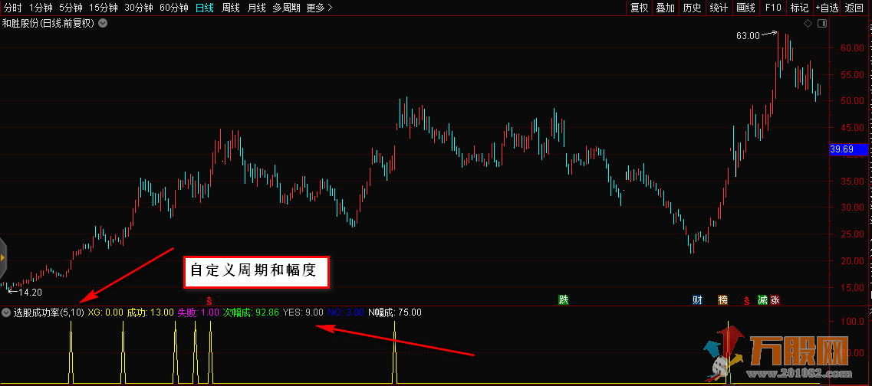The height and width of the screenshot is (386, 872).
Task: Add stock via +自选 button
Action: coord(828,8)
